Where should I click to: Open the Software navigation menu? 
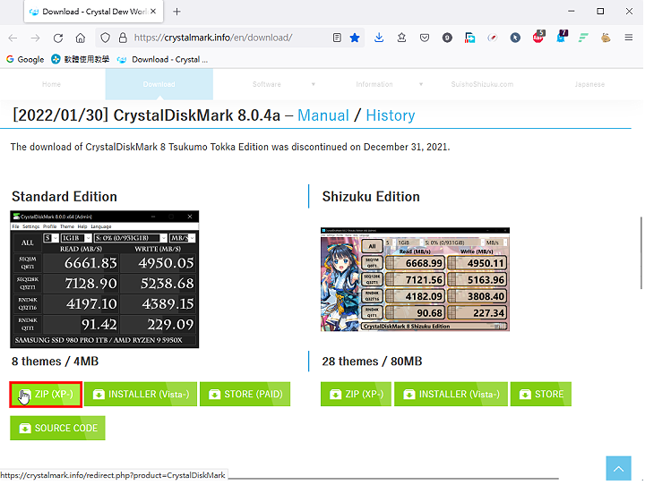(267, 84)
